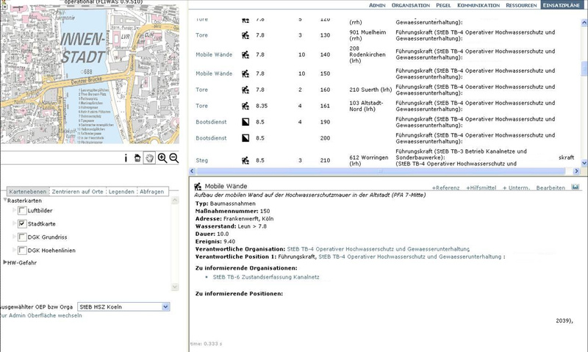This screenshot has width=588, height=352.
Task: Open Zur Admin Oberfläche wechseln link
Action: tap(40, 316)
